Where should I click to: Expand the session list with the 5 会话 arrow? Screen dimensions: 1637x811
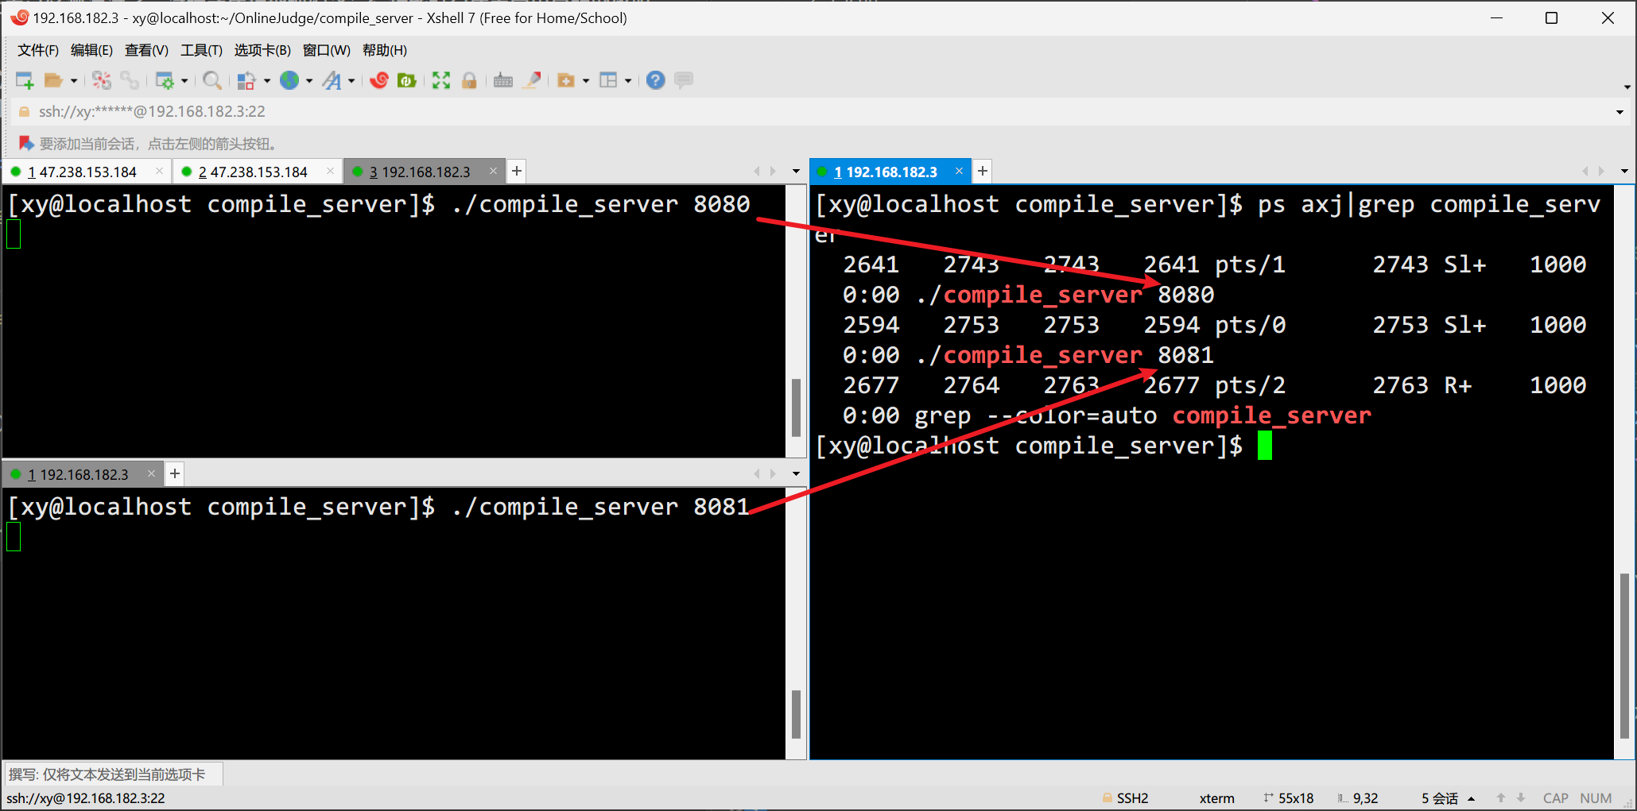click(x=1471, y=797)
